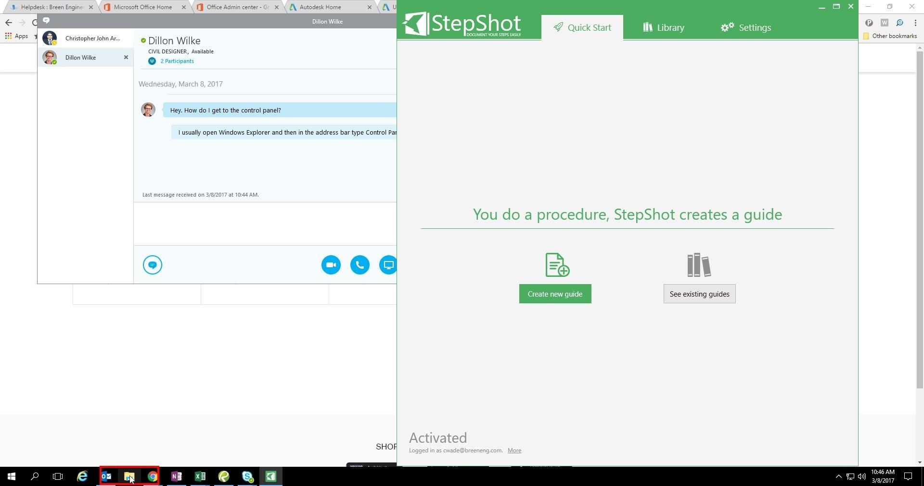Image resolution: width=924 pixels, height=486 pixels.
Task: Open Outlook from the taskbar
Action: coord(106,476)
